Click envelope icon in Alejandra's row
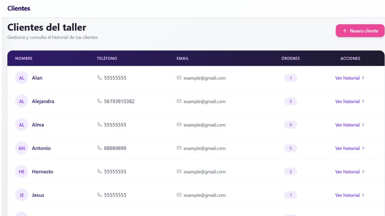This screenshot has width=385, height=216. click(179, 101)
